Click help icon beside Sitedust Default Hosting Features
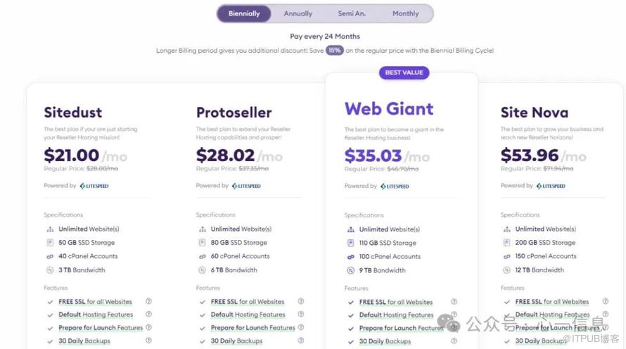Viewport: 626px width, 349px height. click(148, 315)
